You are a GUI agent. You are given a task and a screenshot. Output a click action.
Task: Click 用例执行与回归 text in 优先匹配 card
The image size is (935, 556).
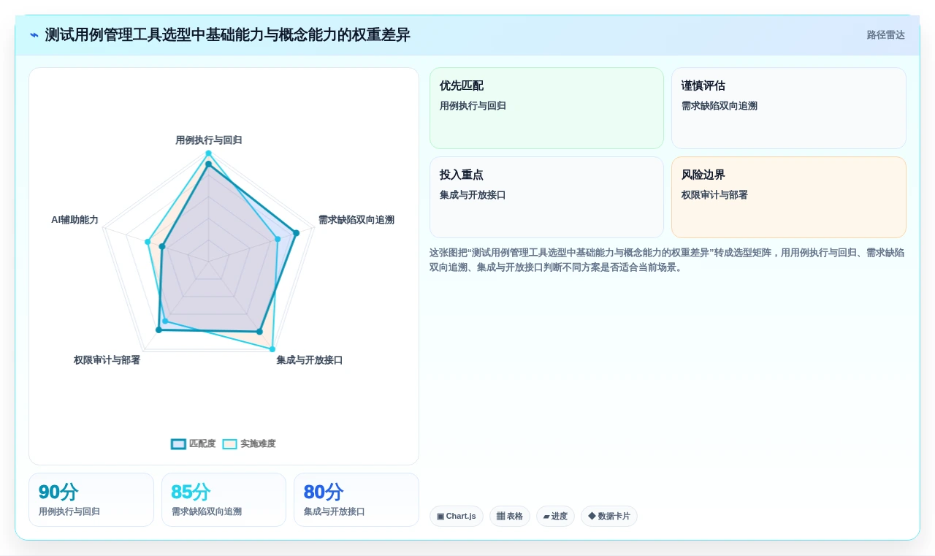tap(473, 106)
